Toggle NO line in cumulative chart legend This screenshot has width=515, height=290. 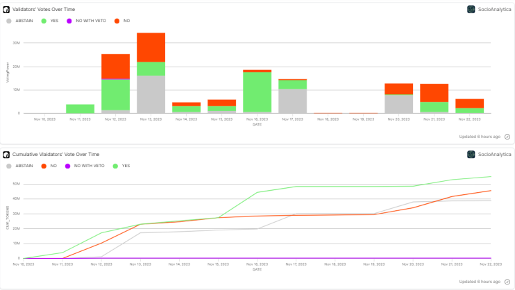point(49,166)
